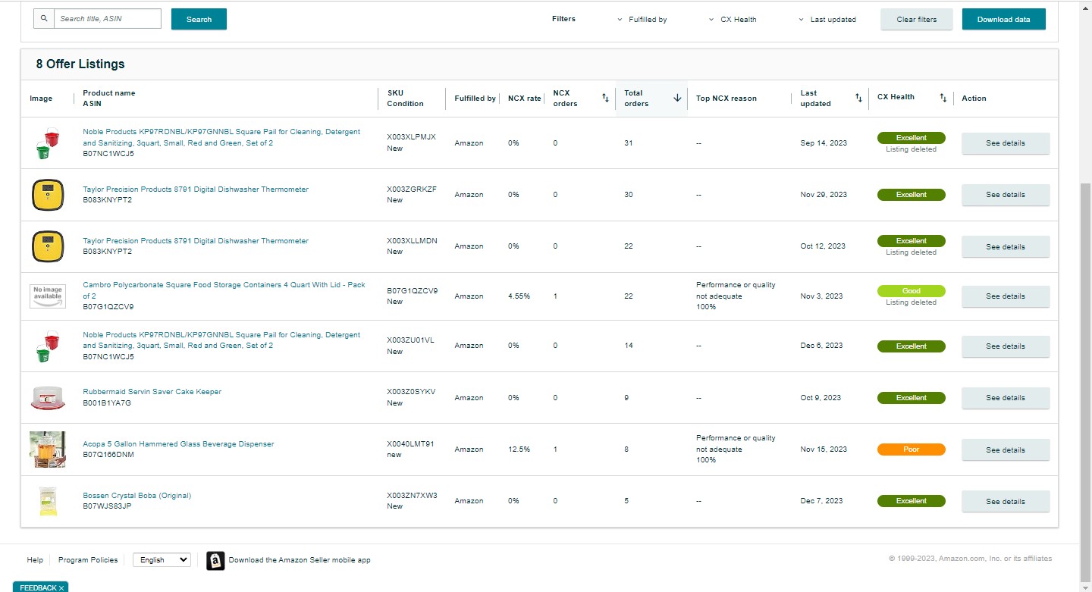Click the Poor CX Health badge
The width and height of the screenshot is (1092, 592).
(912, 449)
